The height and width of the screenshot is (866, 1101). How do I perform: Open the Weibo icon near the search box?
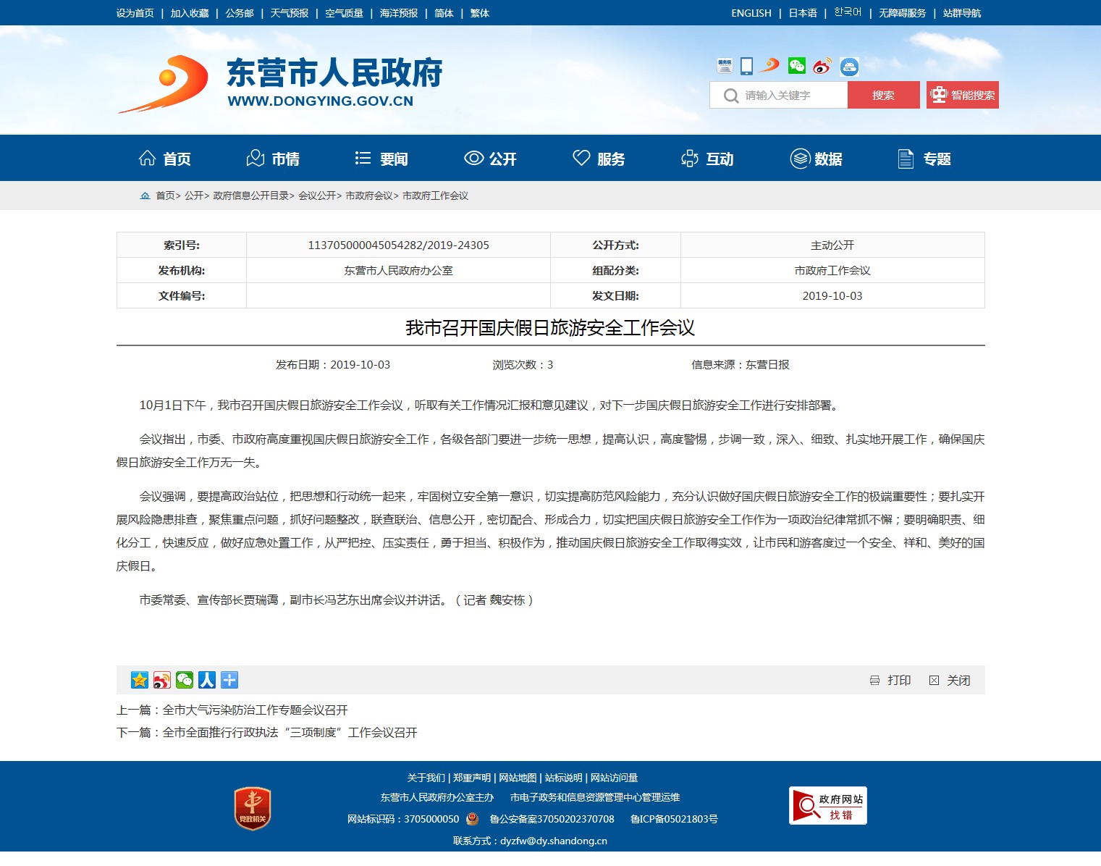[822, 67]
